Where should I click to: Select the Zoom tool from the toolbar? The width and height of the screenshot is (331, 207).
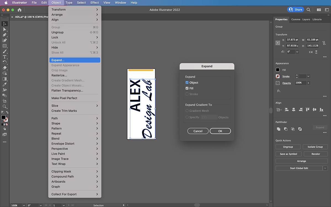(5, 107)
